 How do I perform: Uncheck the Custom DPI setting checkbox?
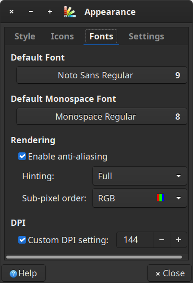pos(22,240)
